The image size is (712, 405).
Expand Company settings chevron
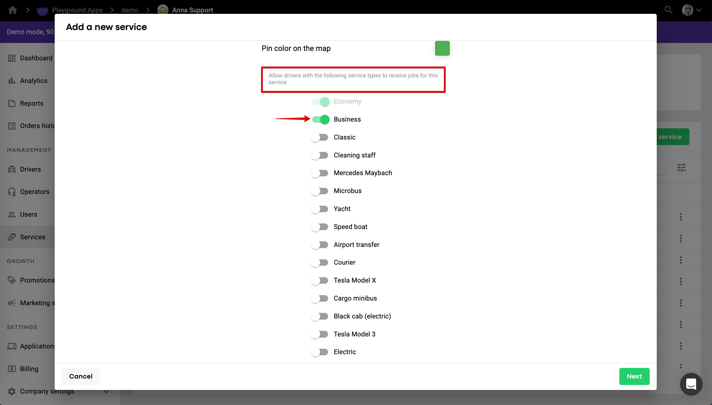tap(106, 391)
